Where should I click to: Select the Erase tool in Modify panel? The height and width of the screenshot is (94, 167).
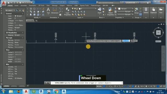pos(43,9)
